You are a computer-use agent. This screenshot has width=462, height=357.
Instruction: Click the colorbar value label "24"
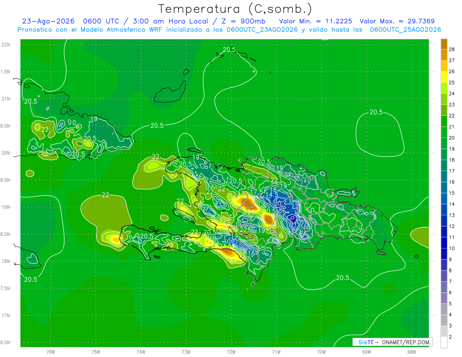452,94
